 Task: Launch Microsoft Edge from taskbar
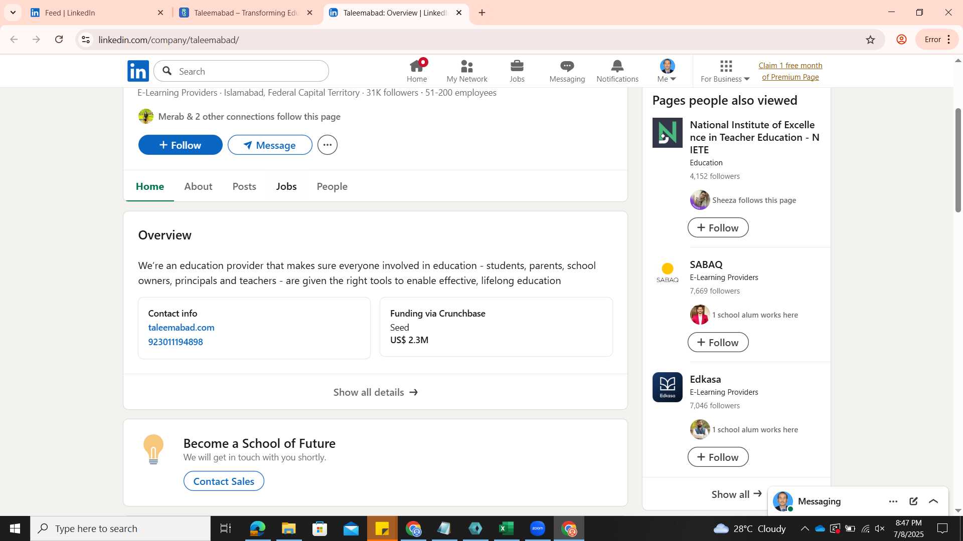(x=257, y=528)
